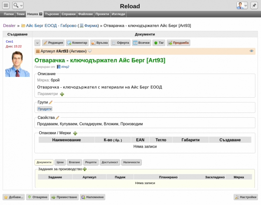The image size is (261, 205).
Task: Click the Габарити column header
Action: pos(191,140)
